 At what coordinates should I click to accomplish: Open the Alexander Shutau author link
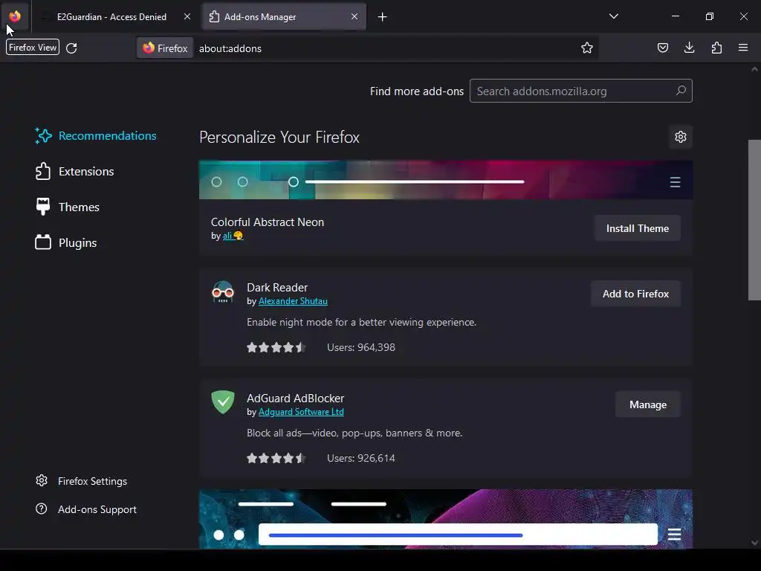pos(293,301)
